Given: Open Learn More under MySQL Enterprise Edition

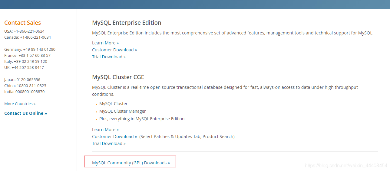Looking at the screenshot, I should [105, 43].
